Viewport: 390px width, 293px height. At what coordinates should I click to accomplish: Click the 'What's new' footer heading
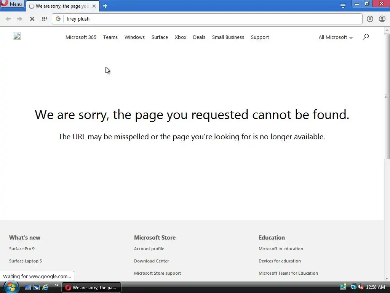click(x=25, y=237)
